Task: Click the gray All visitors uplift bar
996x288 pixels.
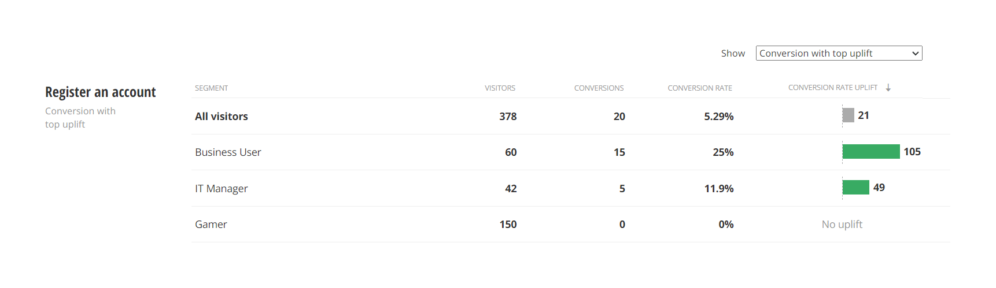Action: (848, 115)
